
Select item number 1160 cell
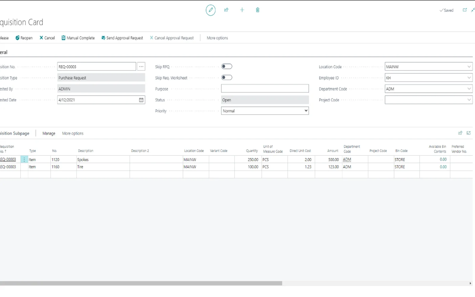[64, 167]
